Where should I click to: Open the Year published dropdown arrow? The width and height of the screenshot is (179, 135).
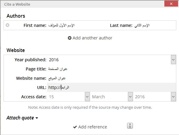click(173, 60)
